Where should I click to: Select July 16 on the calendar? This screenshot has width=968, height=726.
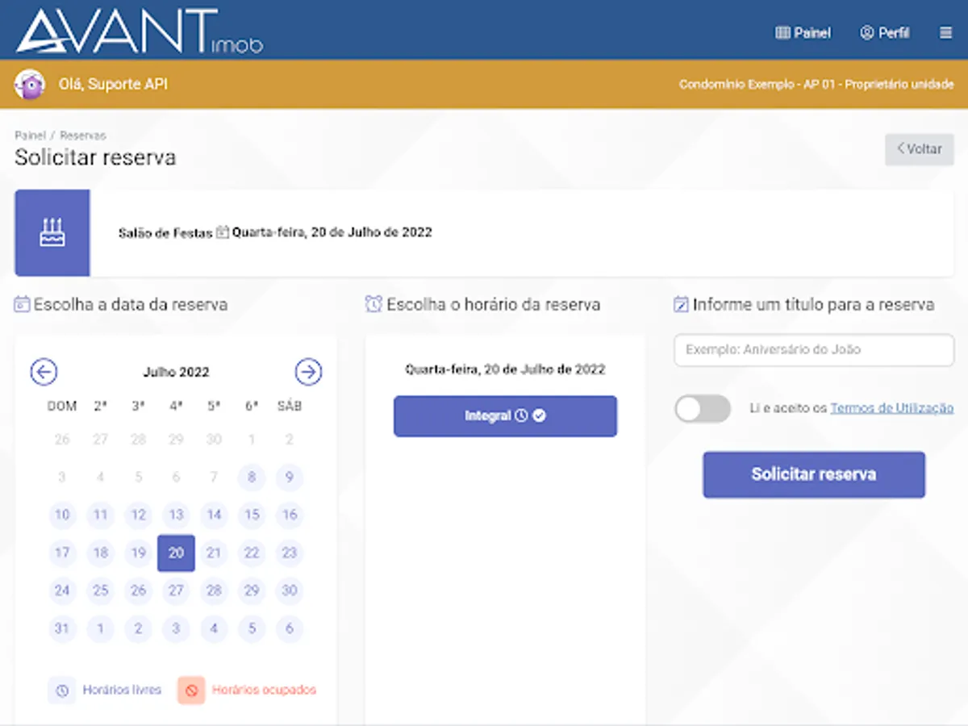coord(290,515)
